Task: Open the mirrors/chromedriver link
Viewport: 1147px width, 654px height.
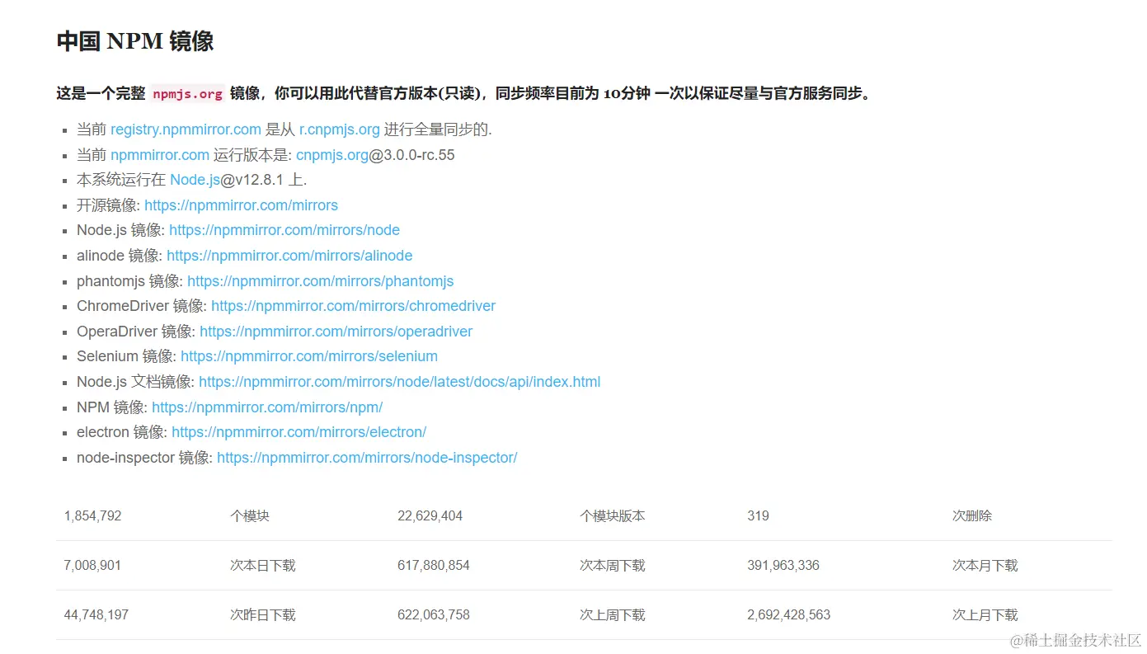Action: 353,306
